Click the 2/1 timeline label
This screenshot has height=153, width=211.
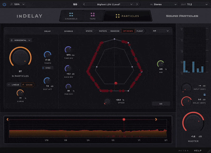click(x=166, y=140)
